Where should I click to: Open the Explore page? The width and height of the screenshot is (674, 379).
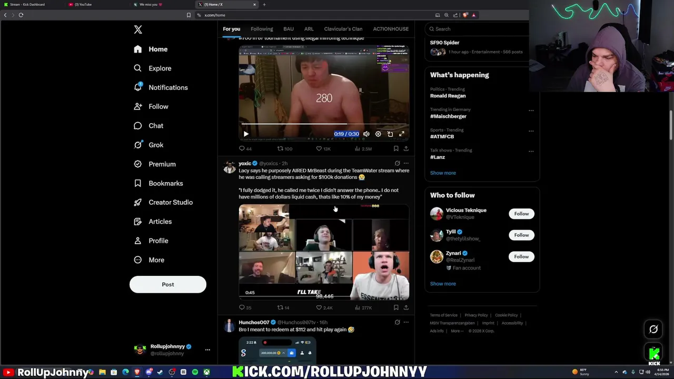pos(153,68)
